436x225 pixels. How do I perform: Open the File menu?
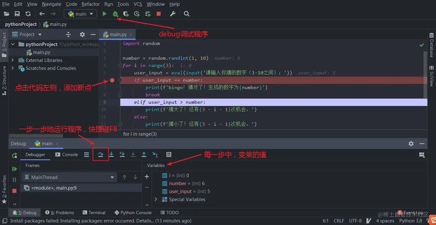point(6,4)
